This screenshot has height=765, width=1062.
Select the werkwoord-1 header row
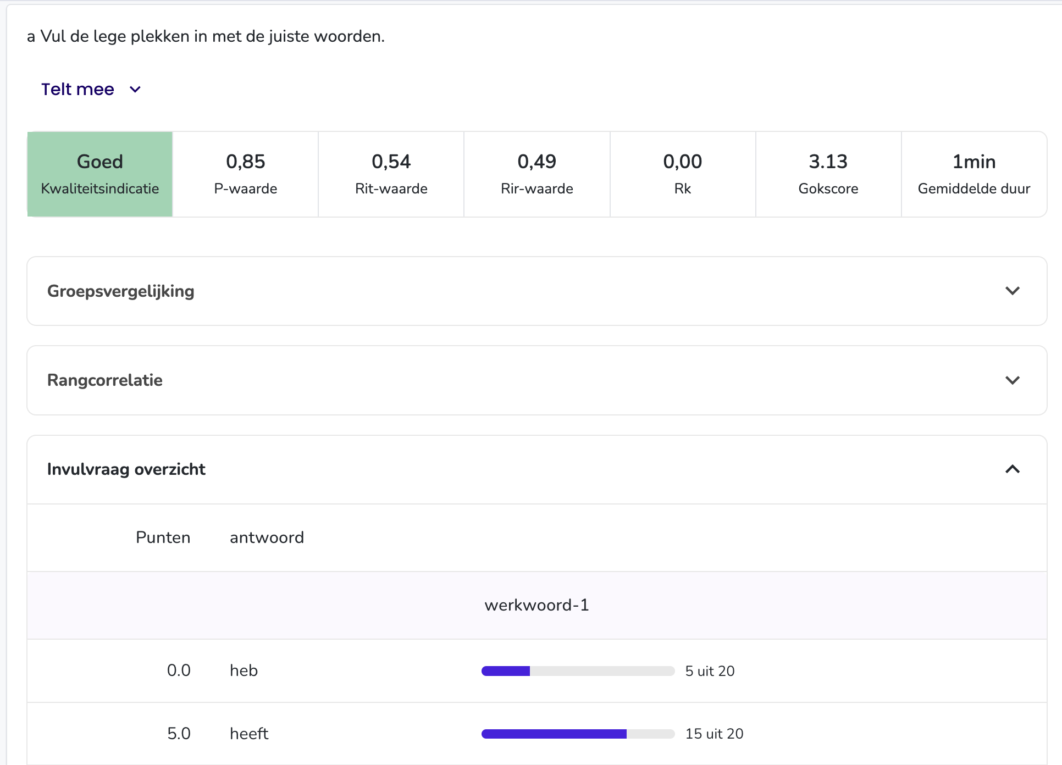coord(536,605)
